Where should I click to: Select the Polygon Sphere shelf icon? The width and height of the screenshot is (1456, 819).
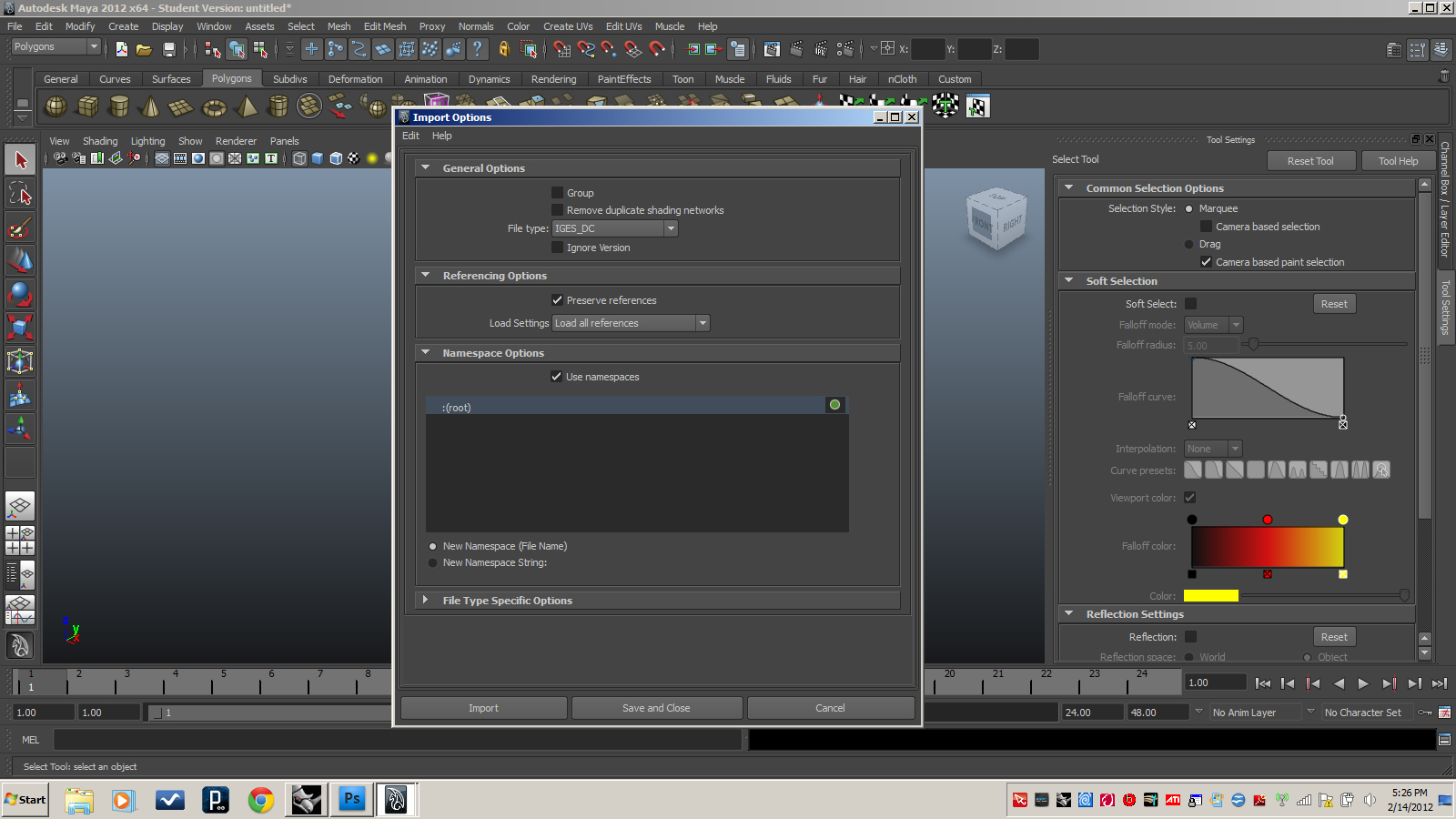(x=56, y=106)
